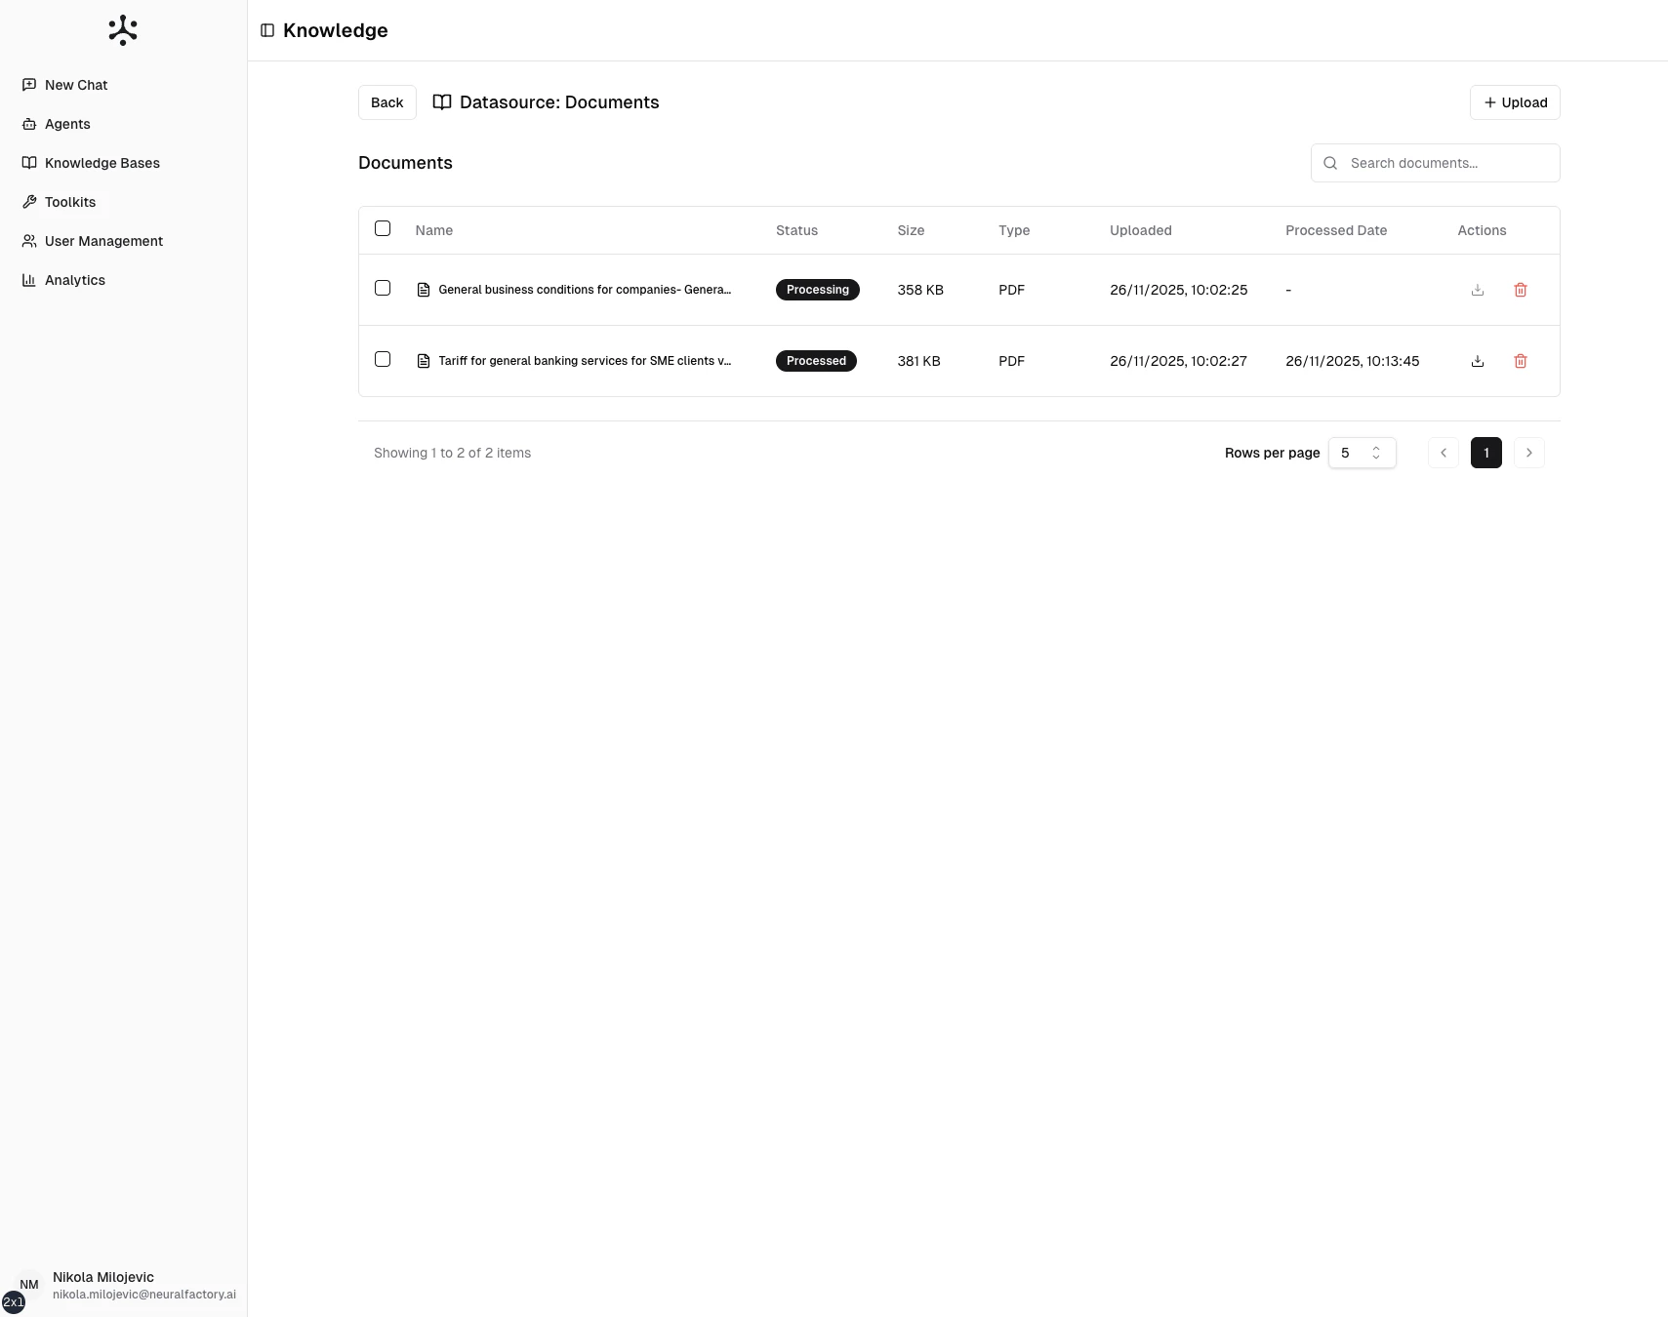This screenshot has height=1317, width=1668.
Task: Open the Tariff for general banking services document
Action: (x=585, y=361)
